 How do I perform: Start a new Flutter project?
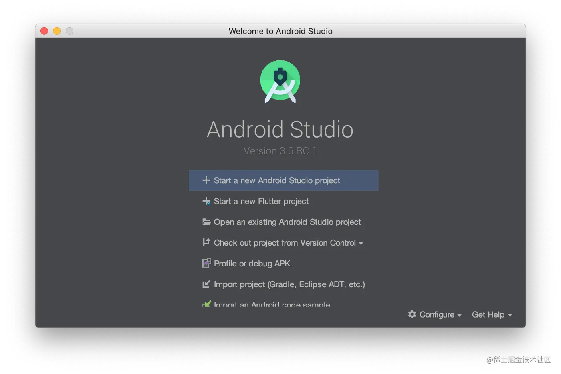click(261, 201)
